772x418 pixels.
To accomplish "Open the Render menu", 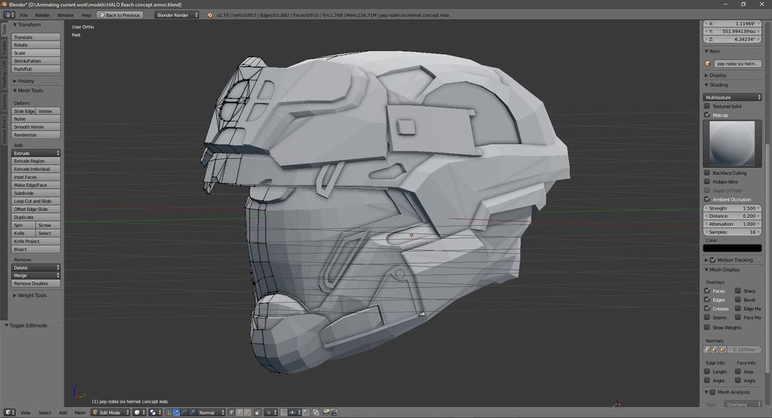I will tap(43, 15).
